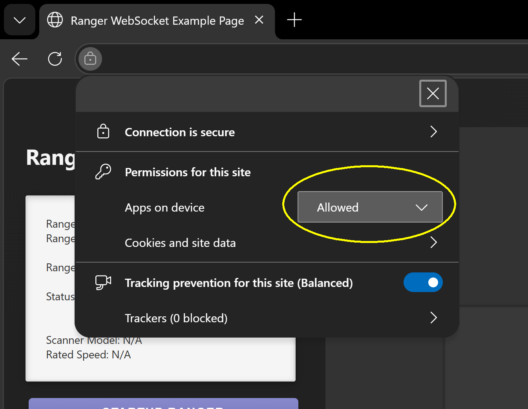Select the Ranger WebSocket Example Page tab
Image resolution: width=528 pixels, height=409 pixels.
coord(157,20)
